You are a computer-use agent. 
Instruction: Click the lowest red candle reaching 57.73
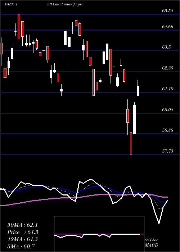[131, 144]
